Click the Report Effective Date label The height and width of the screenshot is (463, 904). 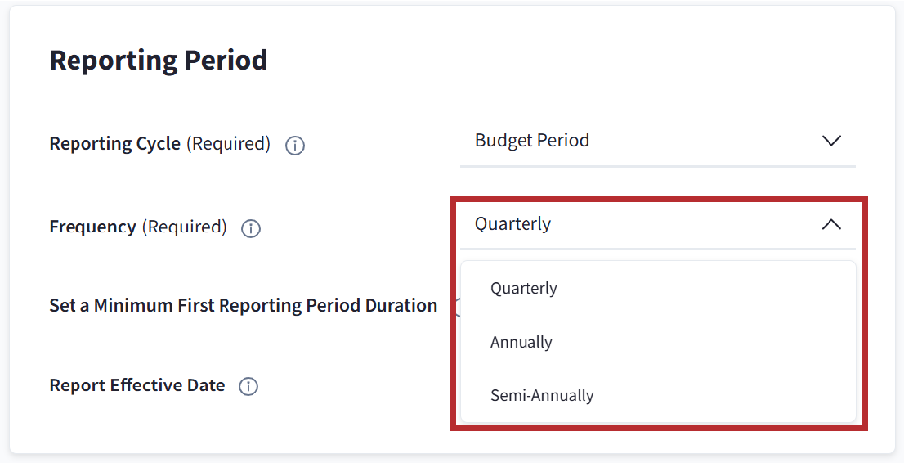(137, 385)
